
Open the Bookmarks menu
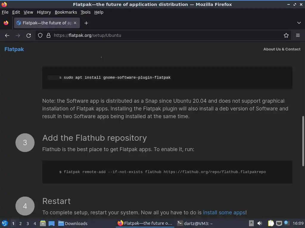pyautogui.click(x=66, y=12)
